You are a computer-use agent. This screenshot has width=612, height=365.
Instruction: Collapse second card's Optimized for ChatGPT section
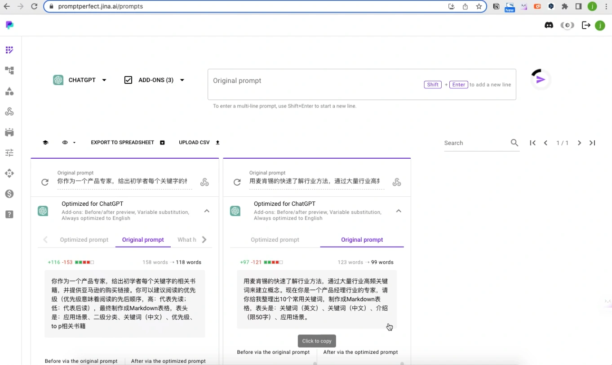coord(399,211)
